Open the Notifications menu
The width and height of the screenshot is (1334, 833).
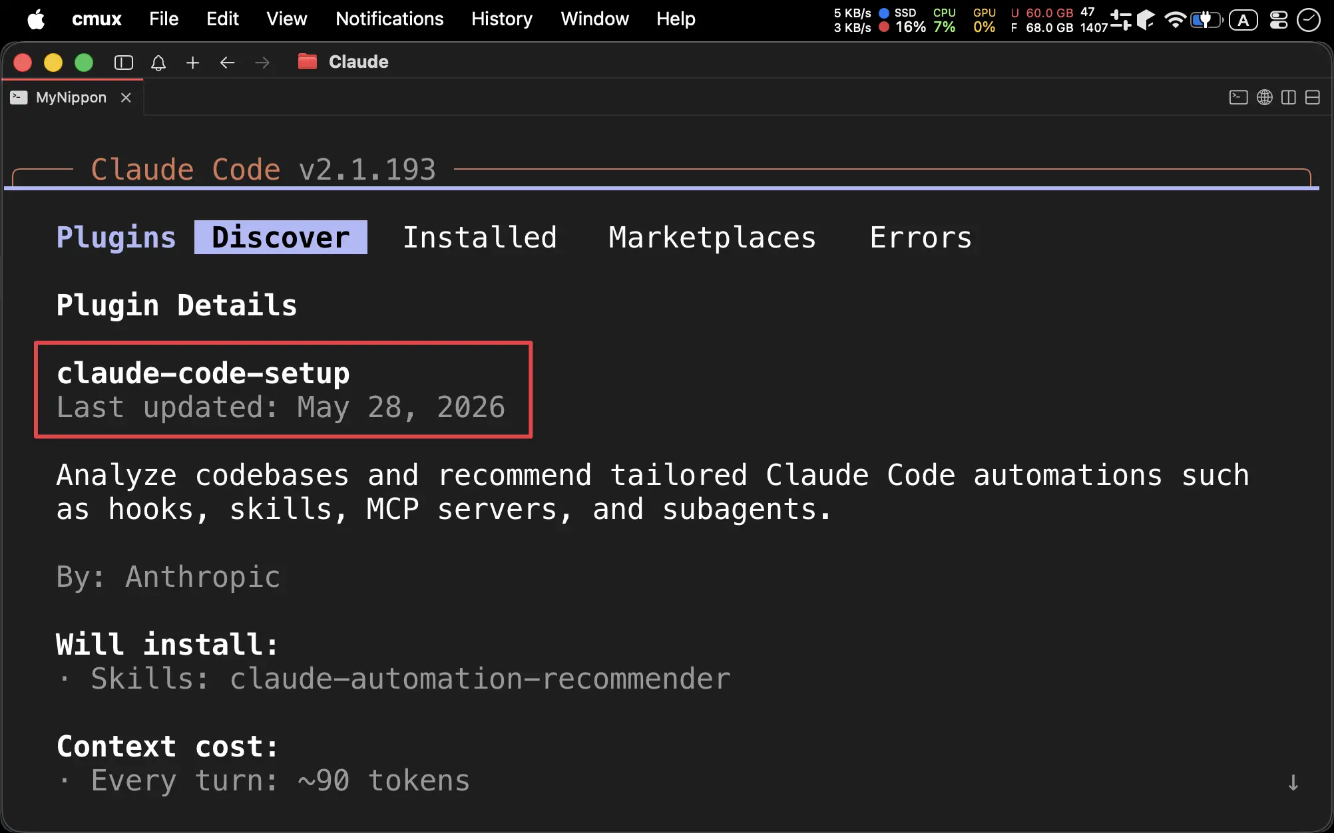point(389,19)
